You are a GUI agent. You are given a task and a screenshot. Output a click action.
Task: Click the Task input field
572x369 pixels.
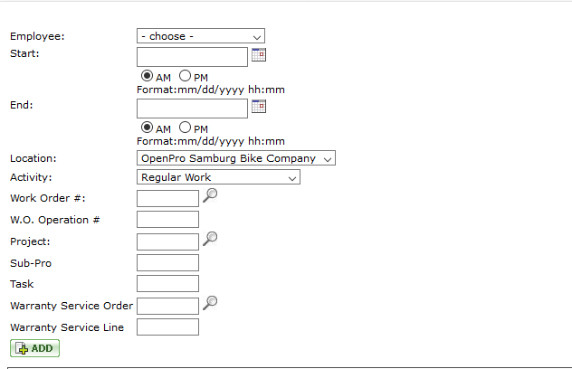(167, 284)
